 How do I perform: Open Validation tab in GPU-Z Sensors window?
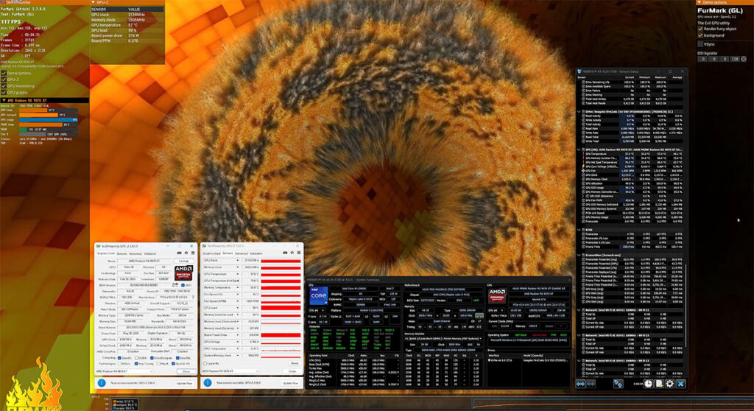[x=256, y=253]
